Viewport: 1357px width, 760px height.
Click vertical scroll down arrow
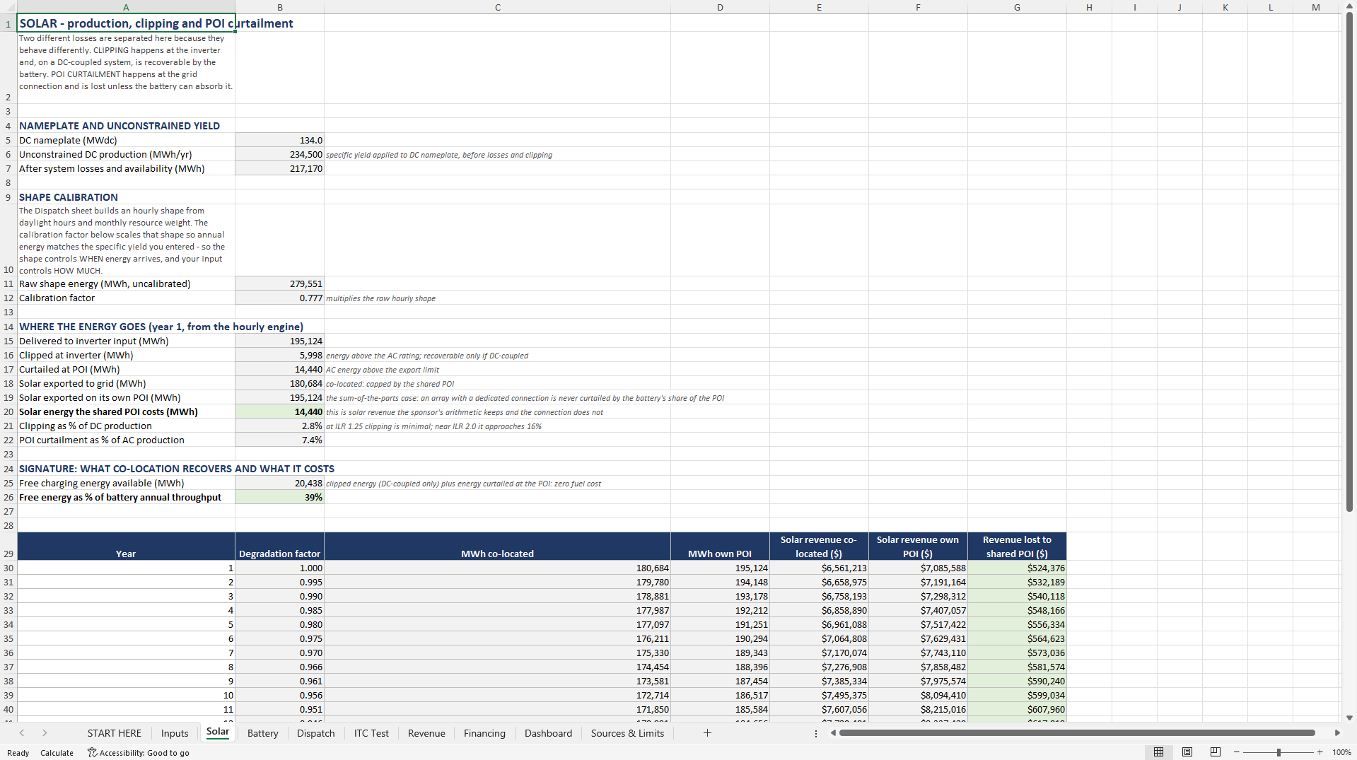tap(1349, 718)
